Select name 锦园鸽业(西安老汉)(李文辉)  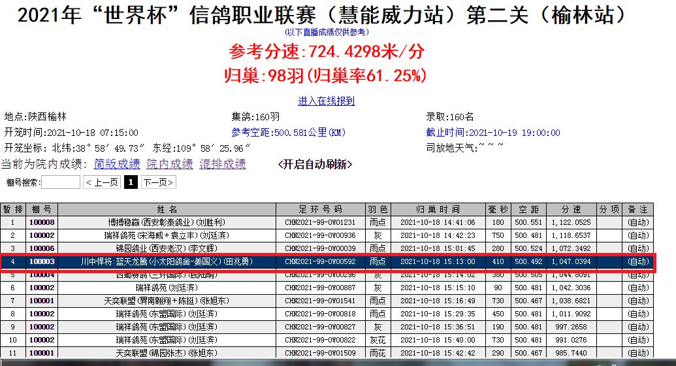(167, 248)
